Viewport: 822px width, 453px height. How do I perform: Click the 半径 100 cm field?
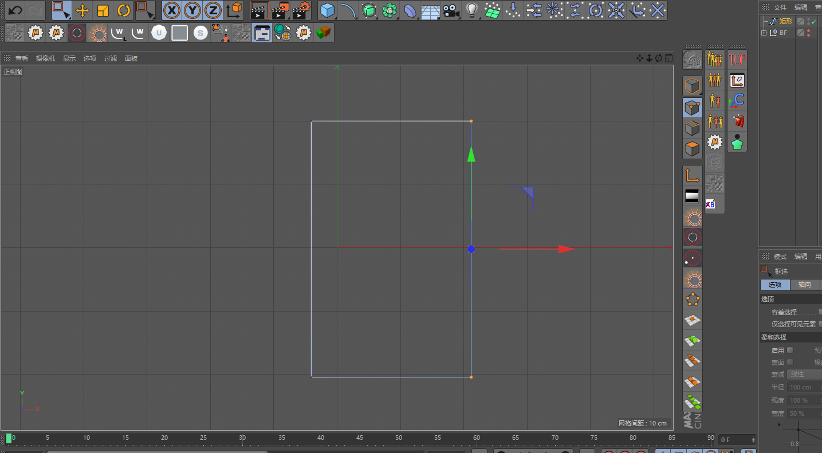click(804, 387)
